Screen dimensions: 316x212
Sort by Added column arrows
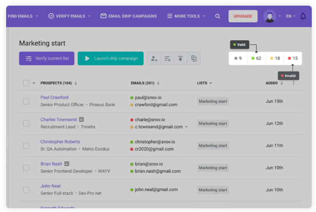tap(282, 83)
